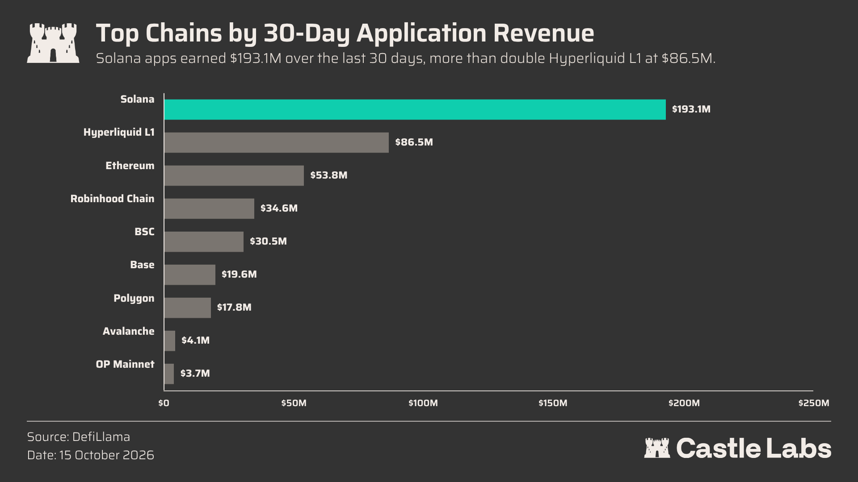Click the "Source: DefiLlama" text
858x482 pixels.
click(79, 437)
